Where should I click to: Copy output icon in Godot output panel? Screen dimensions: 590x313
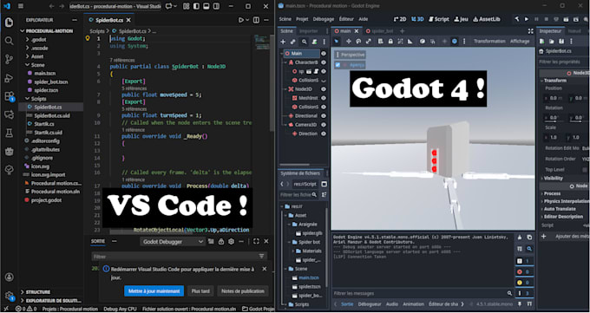click(529, 238)
